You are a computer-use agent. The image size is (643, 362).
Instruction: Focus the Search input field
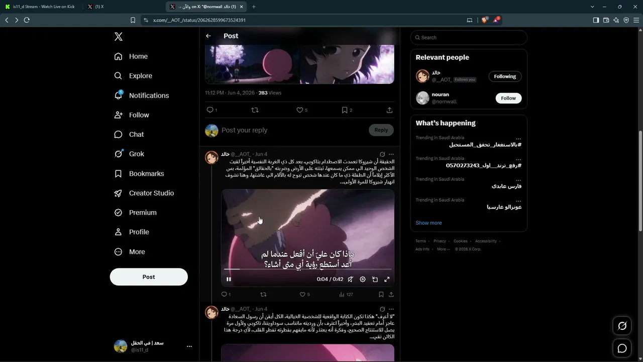(x=469, y=37)
